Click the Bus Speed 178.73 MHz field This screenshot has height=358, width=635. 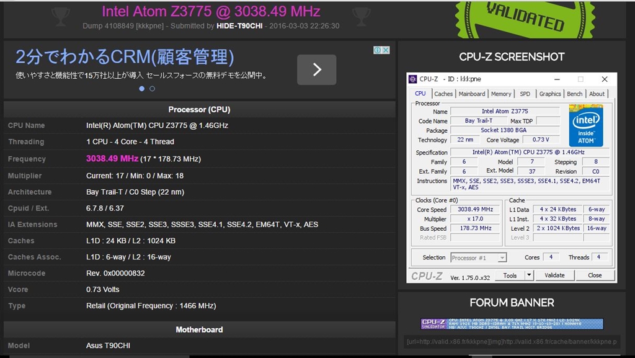pos(476,228)
